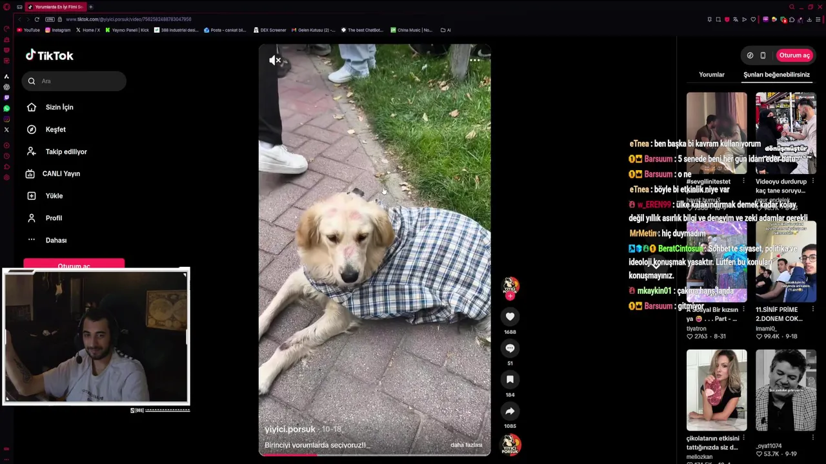
Task: Open X (Twitter) in Opera sidebar
Action: point(6,130)
